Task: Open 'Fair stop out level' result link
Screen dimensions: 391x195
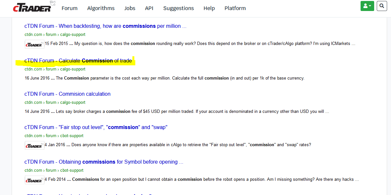Action: coord(96,127)
